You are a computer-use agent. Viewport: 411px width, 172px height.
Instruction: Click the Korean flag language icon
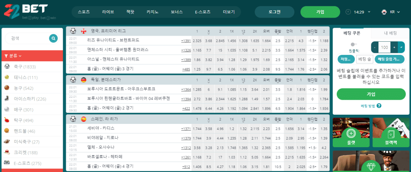[x=384, y=12]
